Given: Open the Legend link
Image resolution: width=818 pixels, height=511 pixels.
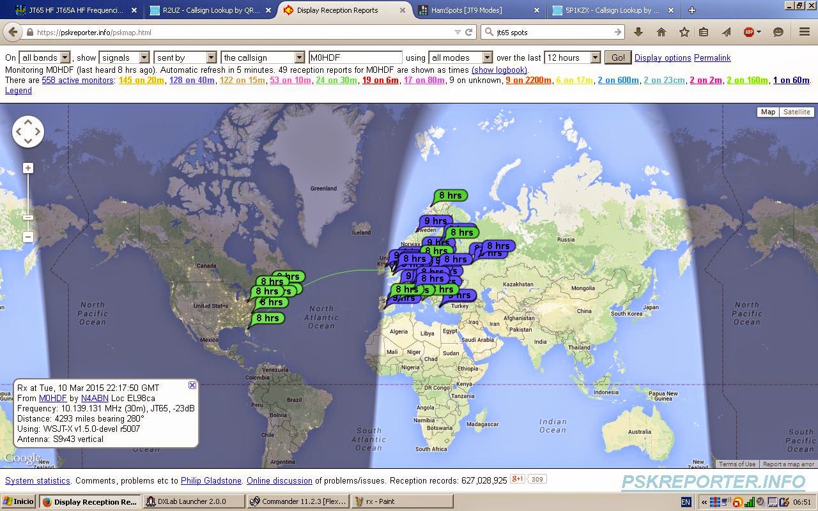Looking at the screenshot, I should click(x=19, y=90).
